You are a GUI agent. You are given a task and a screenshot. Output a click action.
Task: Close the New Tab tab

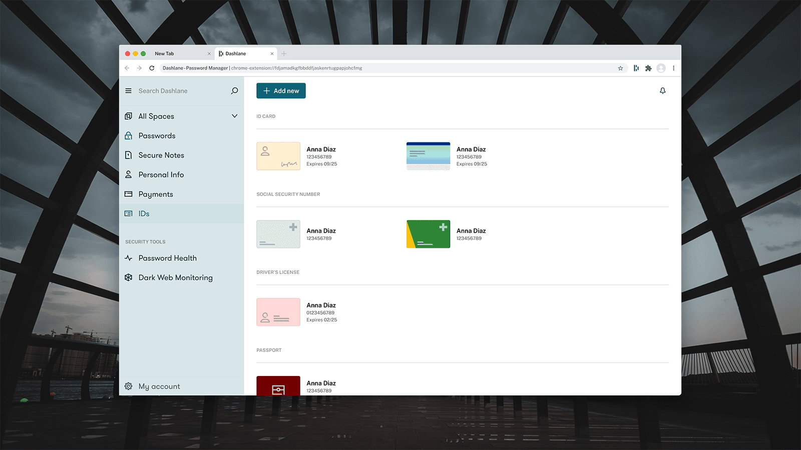pyautogui.click(x=209, y=53)
